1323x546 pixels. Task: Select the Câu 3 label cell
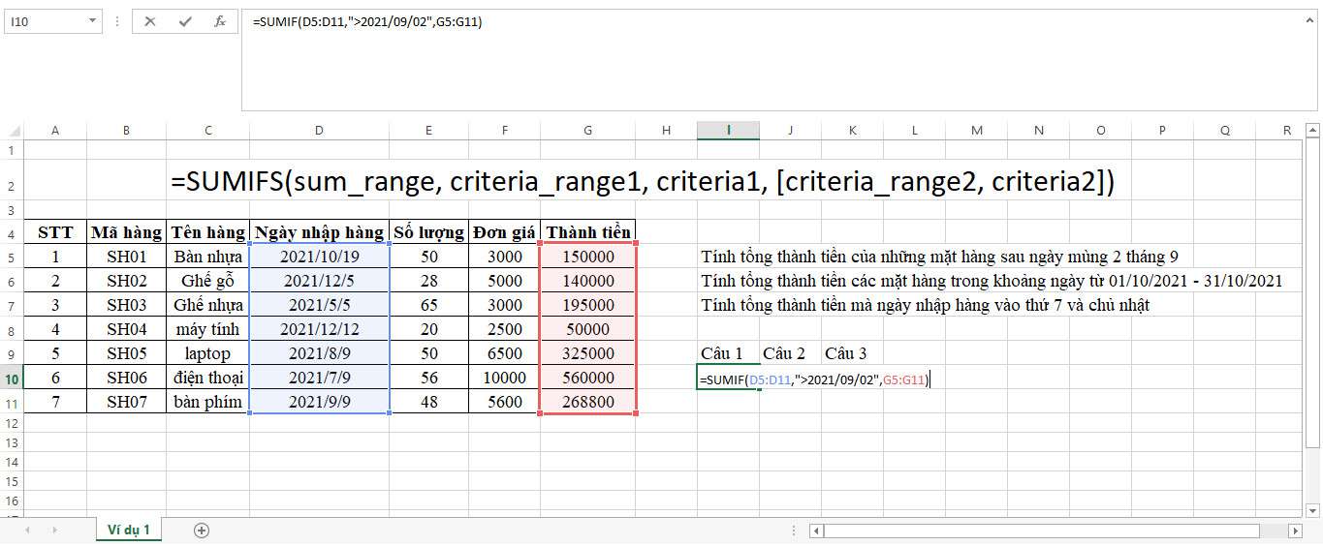(852, 353)
